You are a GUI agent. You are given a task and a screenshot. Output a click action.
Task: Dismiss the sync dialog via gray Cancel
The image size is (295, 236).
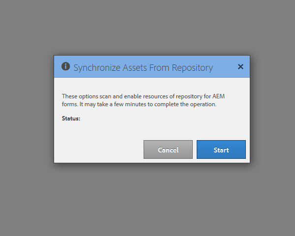(x=168, y=149)
